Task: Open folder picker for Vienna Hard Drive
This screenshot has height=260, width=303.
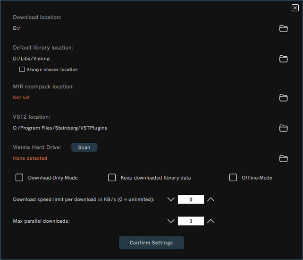Action: point(283,158)
